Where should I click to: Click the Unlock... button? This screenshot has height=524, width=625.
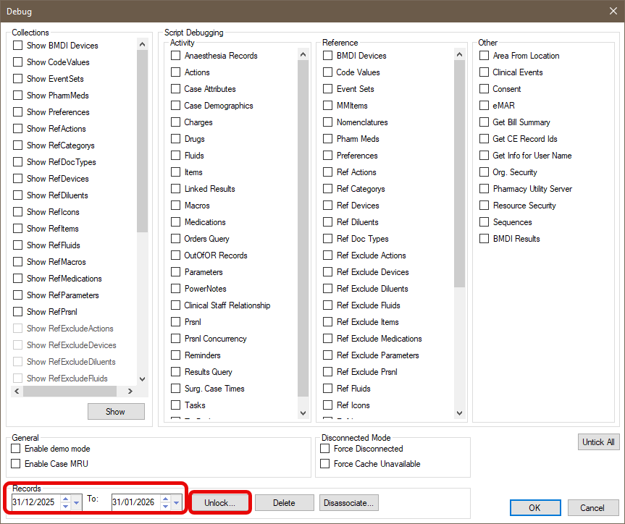(x=219, y=502)
